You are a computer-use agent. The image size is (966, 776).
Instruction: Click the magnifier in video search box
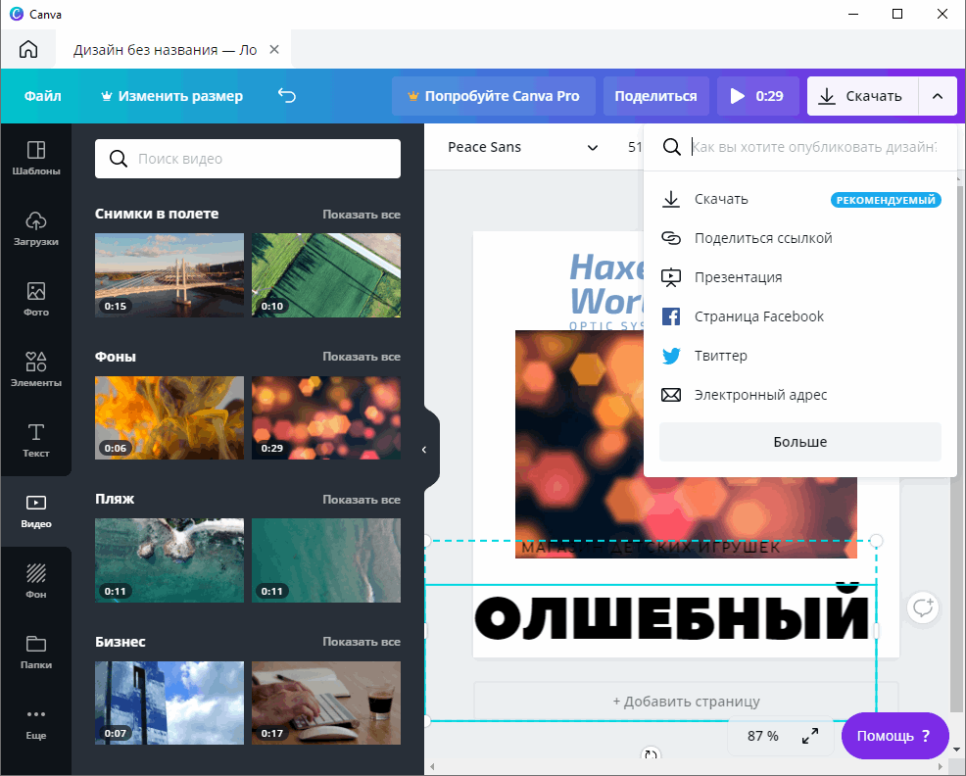[119, 159]
